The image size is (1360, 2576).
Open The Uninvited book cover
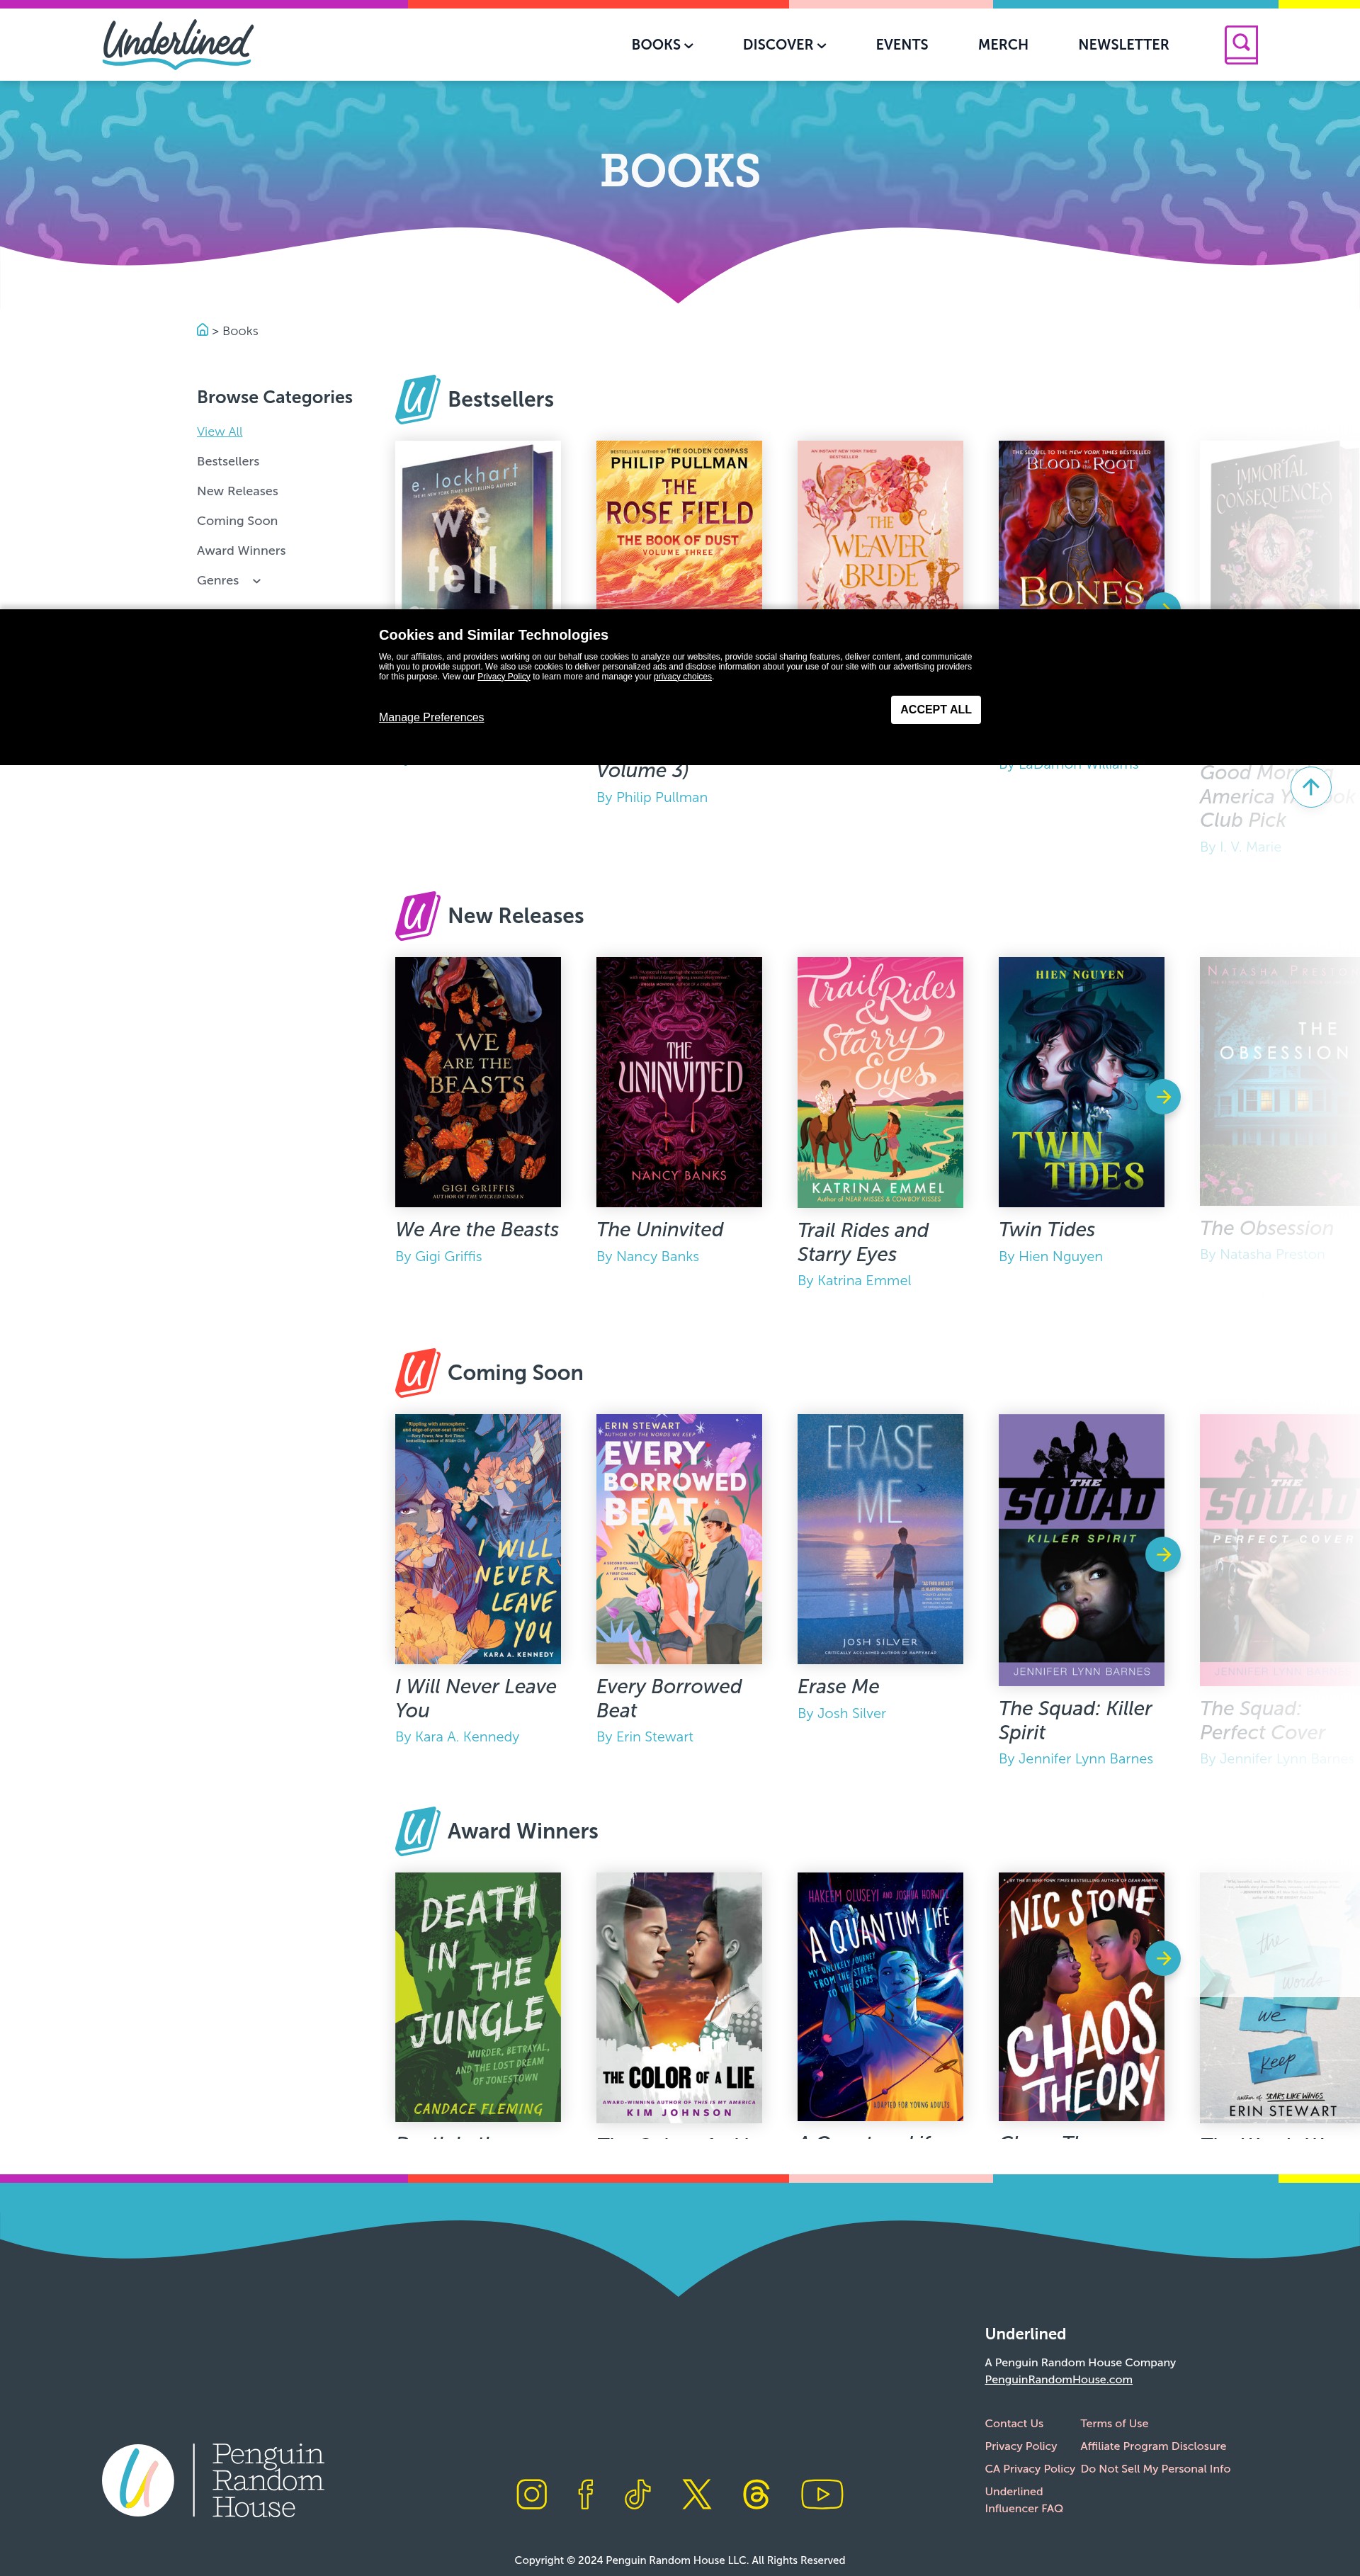coord(679,1082)
